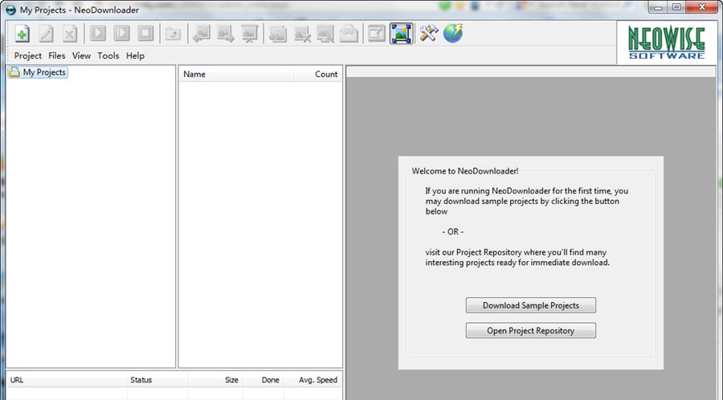Viewport: 723px width, 400px height.
Task: Click the globe with lightning icon
Action: [x=453, y=34]
